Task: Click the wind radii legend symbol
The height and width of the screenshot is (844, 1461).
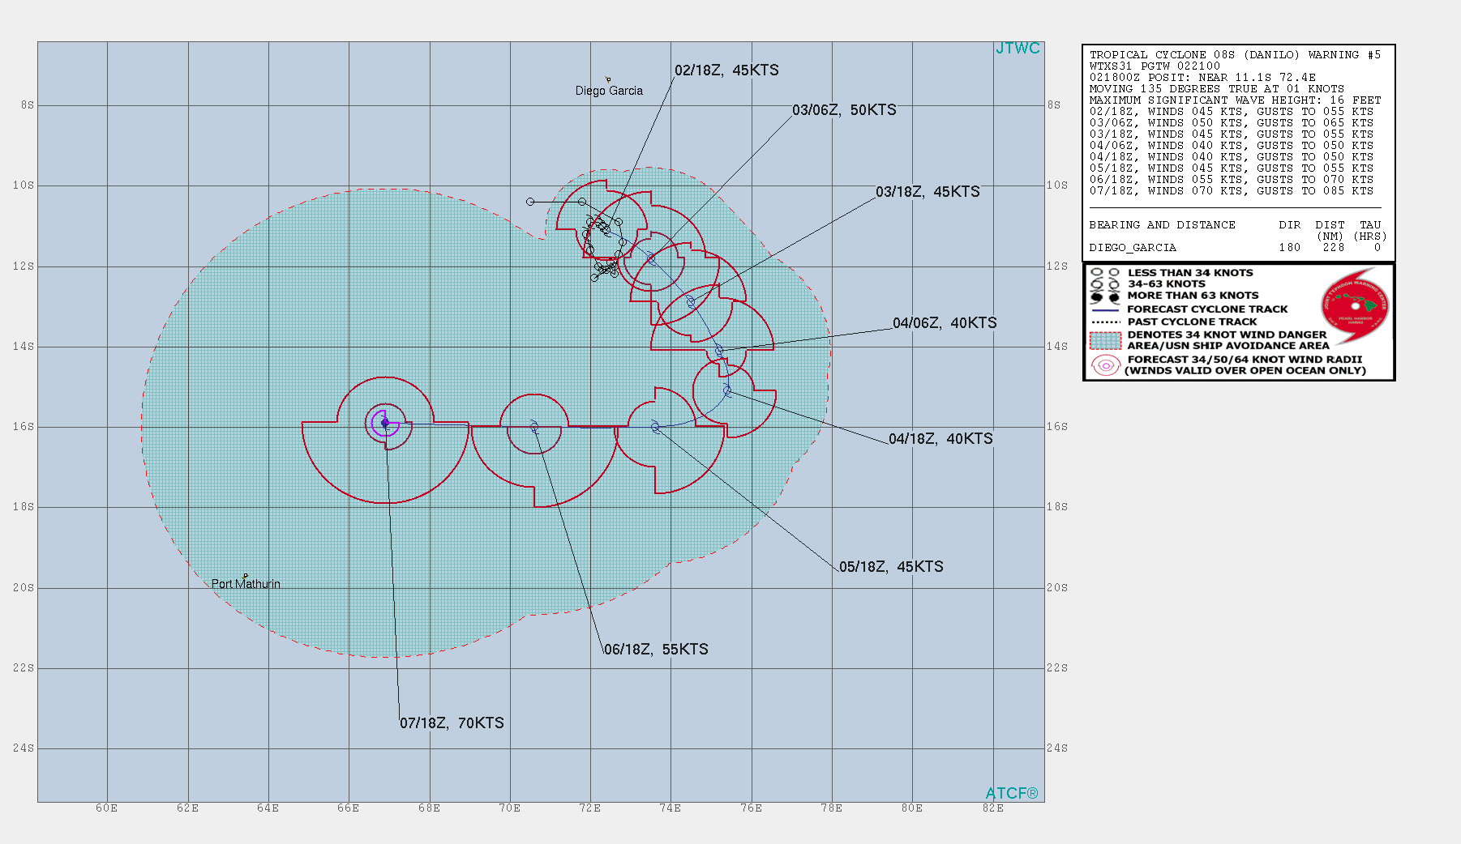Action: pos(1105,365)
